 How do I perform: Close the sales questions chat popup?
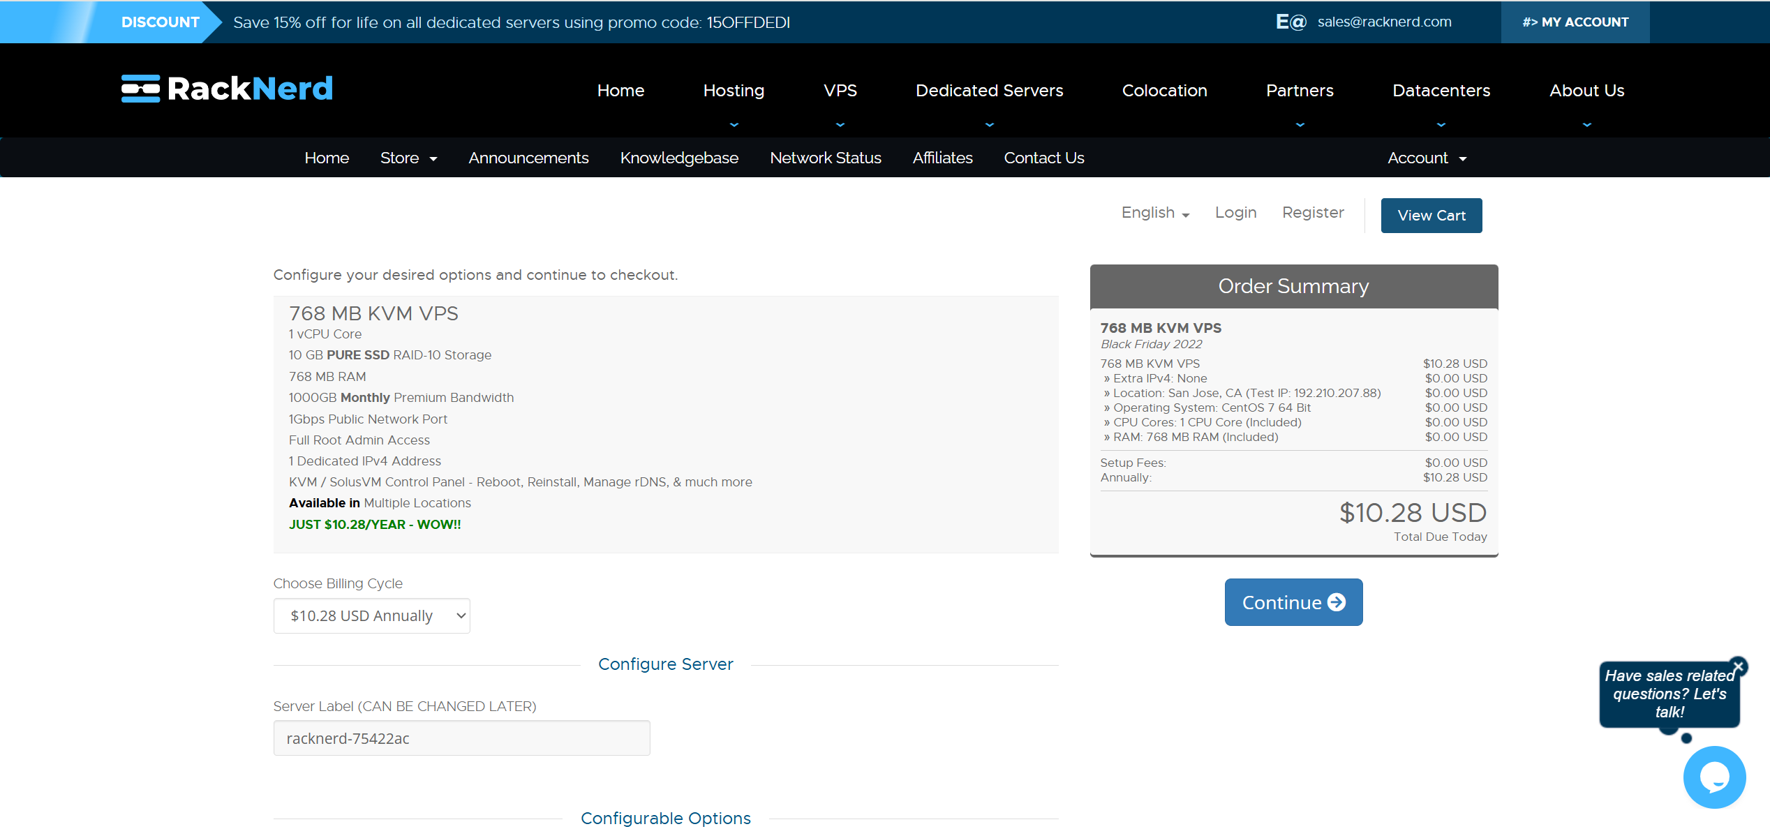pyautogui.click(x=1738, y=666)
